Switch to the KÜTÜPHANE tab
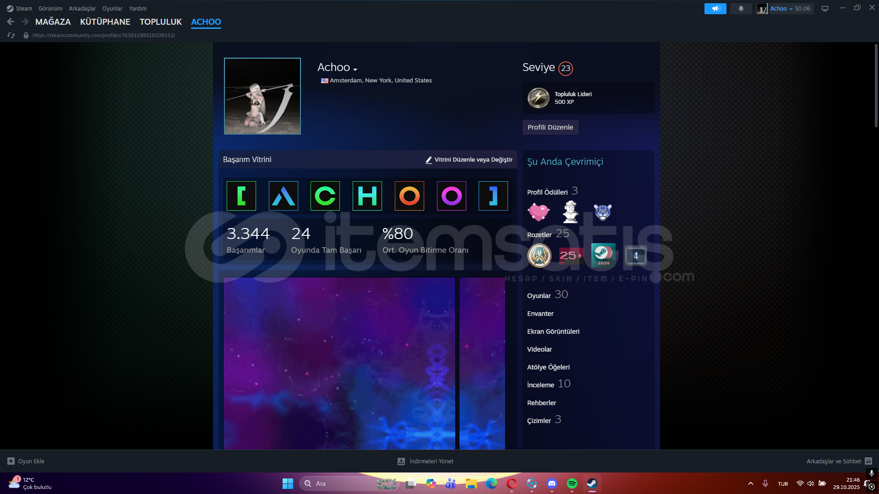This screenshot has height=494, width=879. (105, 22)
